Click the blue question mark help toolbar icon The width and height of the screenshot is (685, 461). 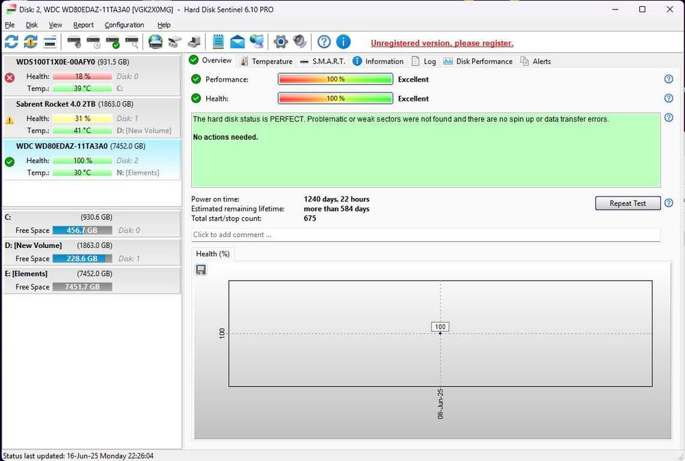click(324, 42)
